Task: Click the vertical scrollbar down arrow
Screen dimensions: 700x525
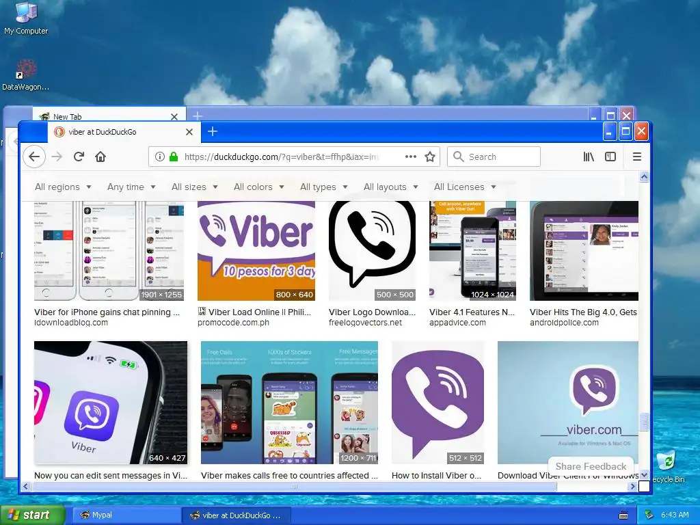Action: click(x=644, y=475)
